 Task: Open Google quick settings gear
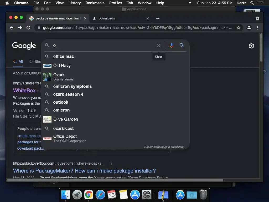(251, 46)
